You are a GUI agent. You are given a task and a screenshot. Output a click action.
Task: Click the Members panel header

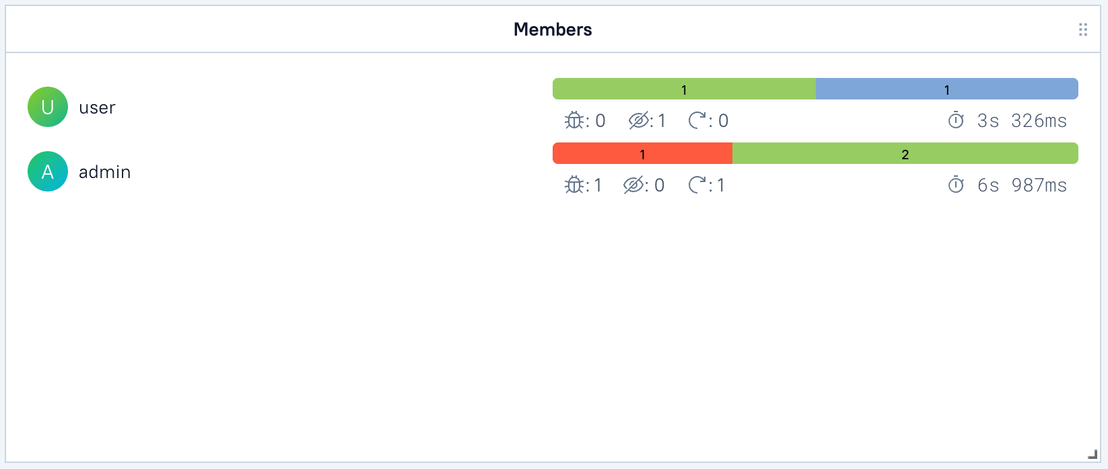pyautogui.click(x=553, y=29)
